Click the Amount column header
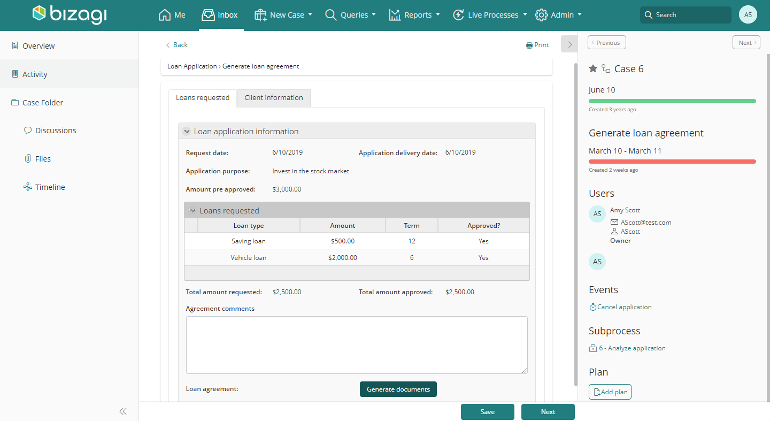The image size is (770, 421). [x=343, y=226]
